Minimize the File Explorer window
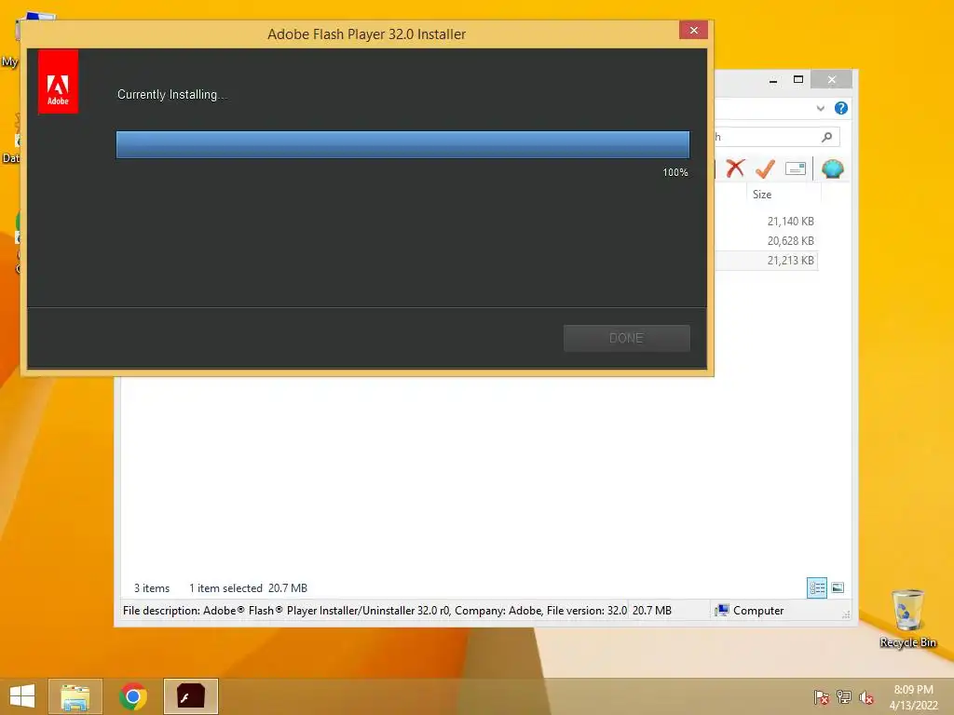Screen dimensions: 954x715 (773, 80)
